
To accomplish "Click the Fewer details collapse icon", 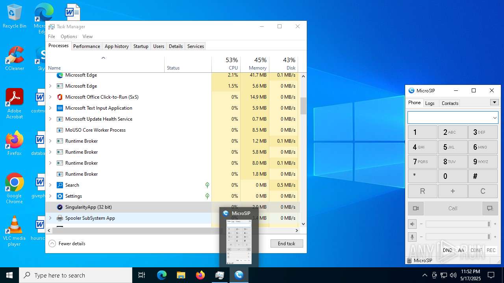I will 52,244.
